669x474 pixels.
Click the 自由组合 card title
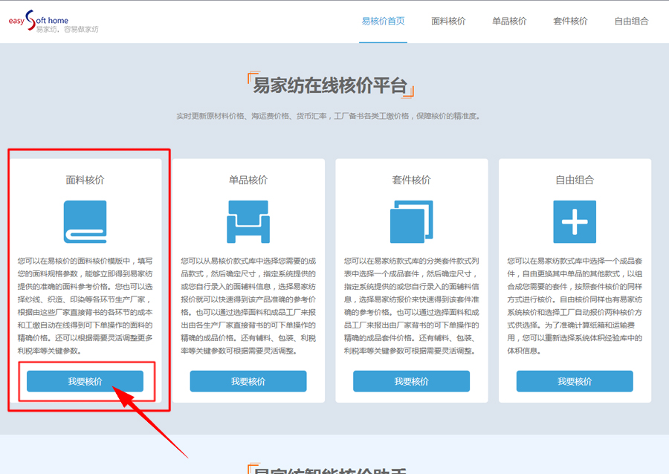(575, 180)
